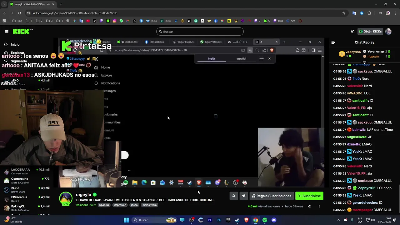The image size is (400, 225).
Task: Open the Facebook bookmark icon
Action: 216,21
